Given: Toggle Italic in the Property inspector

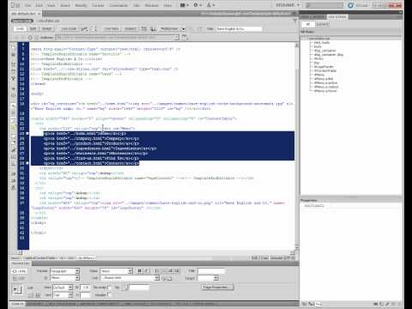Looking at the screenshot, I should coord(146,271).
